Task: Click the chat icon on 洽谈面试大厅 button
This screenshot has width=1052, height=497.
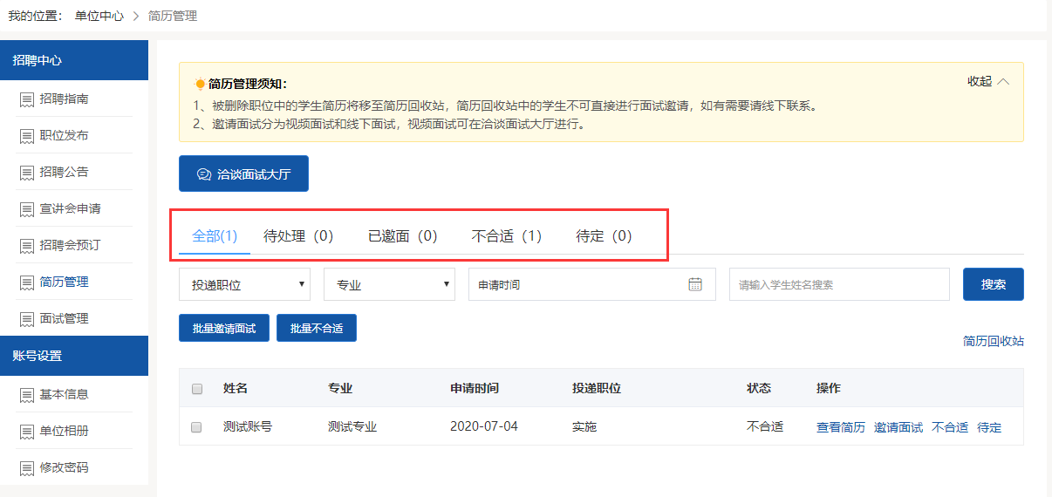Action: (x=204, y=174)
